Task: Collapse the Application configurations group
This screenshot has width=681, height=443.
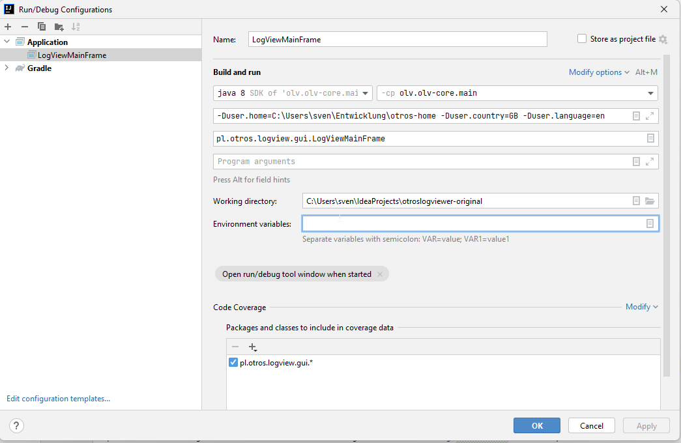Action: click(x=7, y=42)
